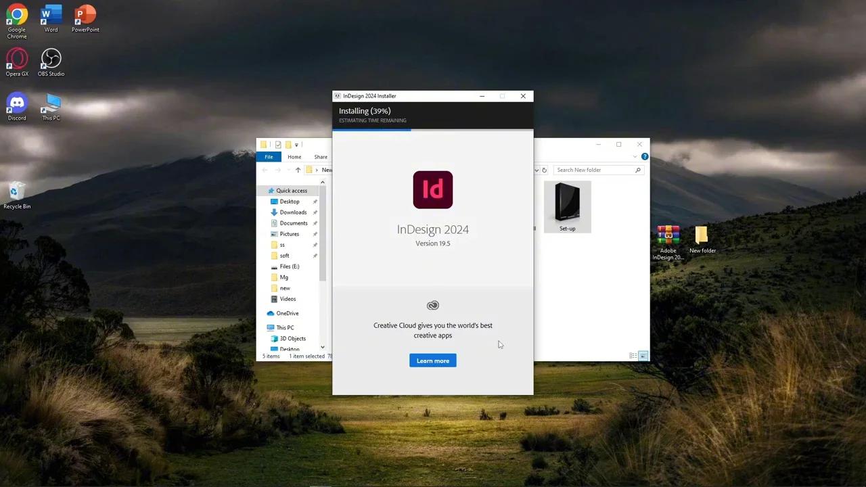Open the Share ribbon tab
866x487 pixels.
[320, 156]
